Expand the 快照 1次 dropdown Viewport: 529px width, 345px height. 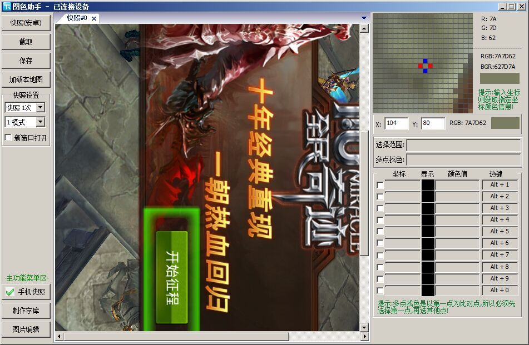point(41,107)
